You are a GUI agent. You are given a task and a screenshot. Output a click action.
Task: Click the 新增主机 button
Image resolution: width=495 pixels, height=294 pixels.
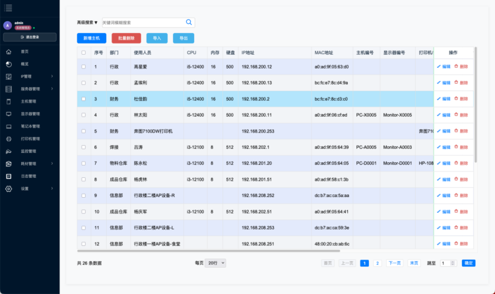click(x=91, y=38)
